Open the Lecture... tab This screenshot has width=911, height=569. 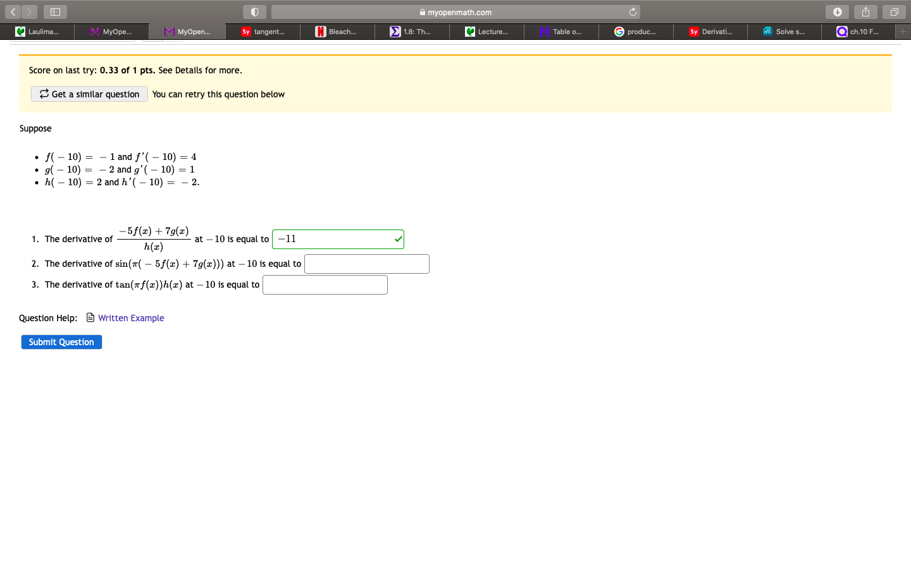[486, 32]
